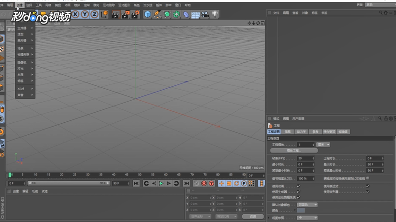Toggle 使用表达式 checkbox
The height and width of the screenshot is (222, 396).
click(368, 186)
